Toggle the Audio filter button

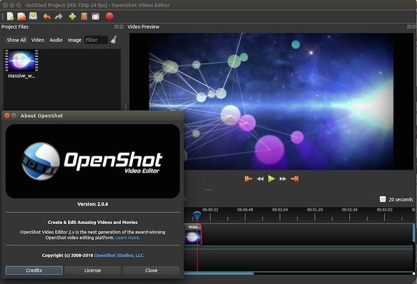tap(56, 40)
